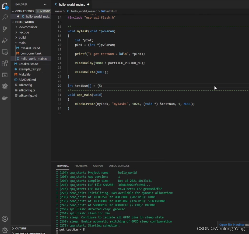Click 'Open file in editor' link

(x=232, y=225)
